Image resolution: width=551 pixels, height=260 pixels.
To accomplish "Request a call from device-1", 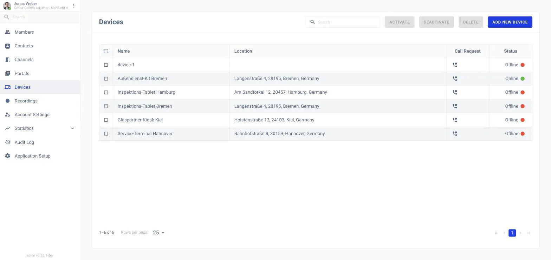I will pyautogui.click(x=455, y=65).
